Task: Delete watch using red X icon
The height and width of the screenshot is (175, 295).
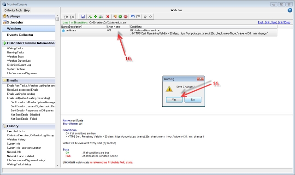Action: [107, 17]
